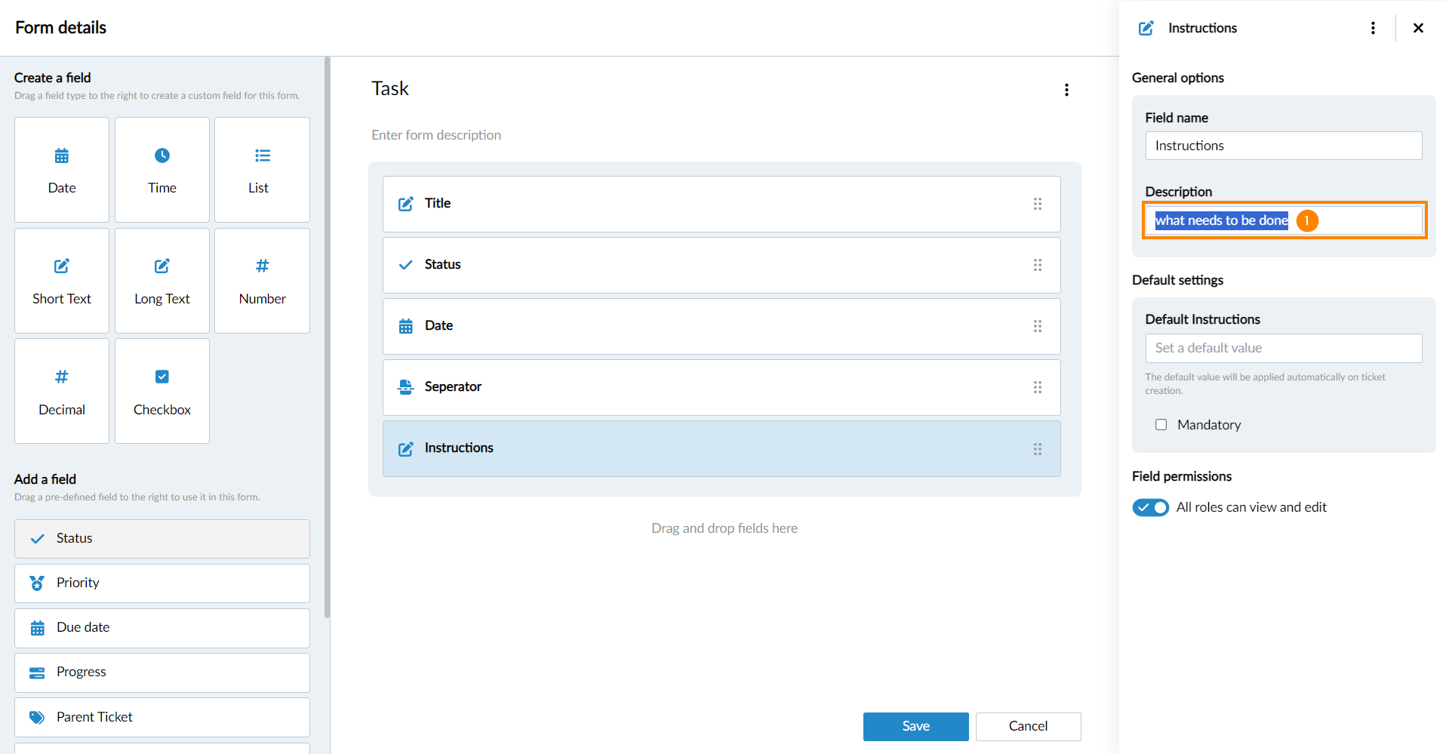Click the Field name text box

1283,146
